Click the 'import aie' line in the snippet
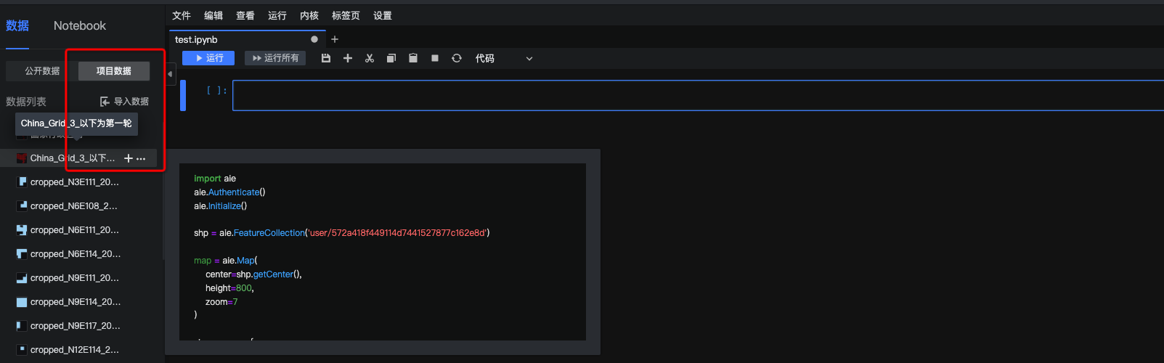Image resolution: width=1164 pixels, height=363 pixels. pos(215,179)
